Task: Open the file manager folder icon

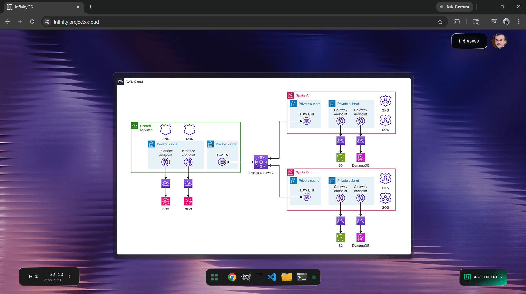Action: tap(286, 277)
